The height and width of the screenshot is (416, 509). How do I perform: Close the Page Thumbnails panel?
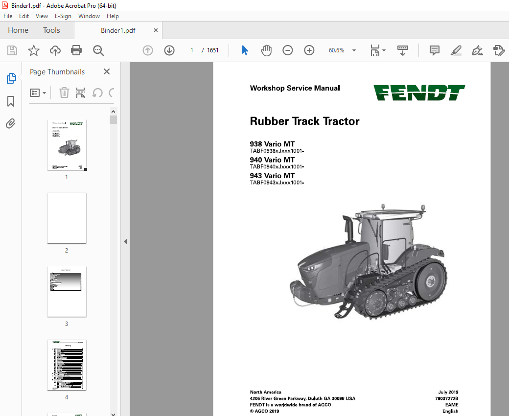[x=107, y=71]
